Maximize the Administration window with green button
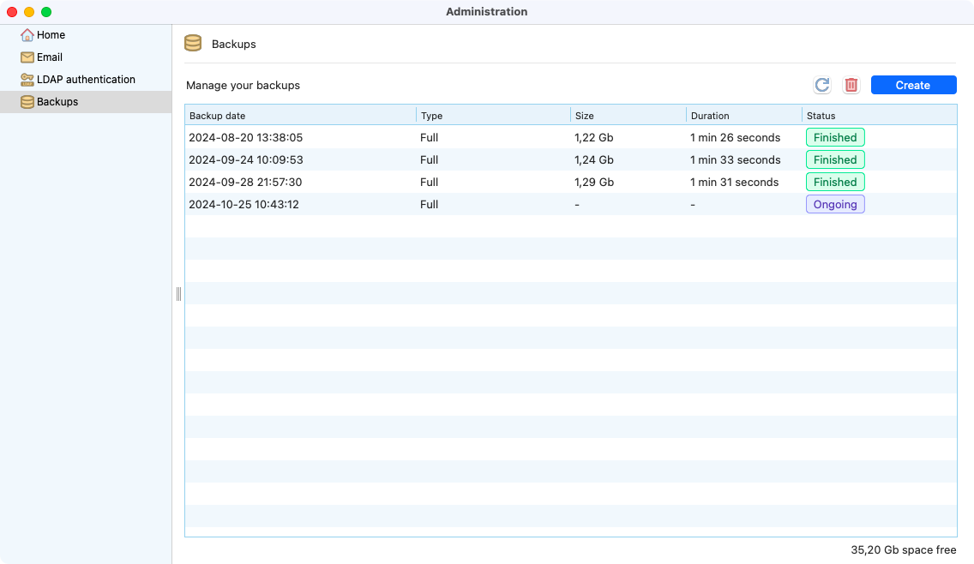Viewport: 974px width, 564px height. coord(46,12)
